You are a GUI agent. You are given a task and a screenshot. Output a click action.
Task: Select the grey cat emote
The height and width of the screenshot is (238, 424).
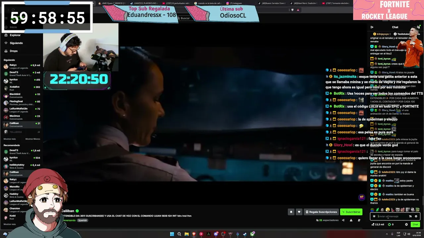pyautogui.click(x=397, y=210)
